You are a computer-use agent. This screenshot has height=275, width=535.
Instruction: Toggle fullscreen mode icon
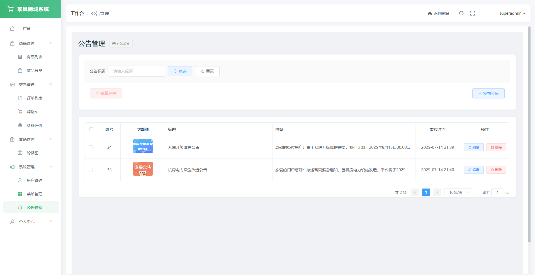click(472, 13)
